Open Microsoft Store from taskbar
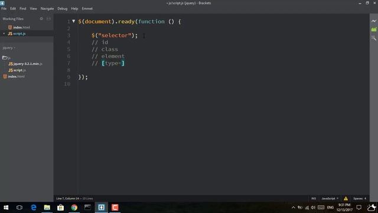The width and height of the screenshot is (378, 213). pyautogui.click(x=60, y=208)
